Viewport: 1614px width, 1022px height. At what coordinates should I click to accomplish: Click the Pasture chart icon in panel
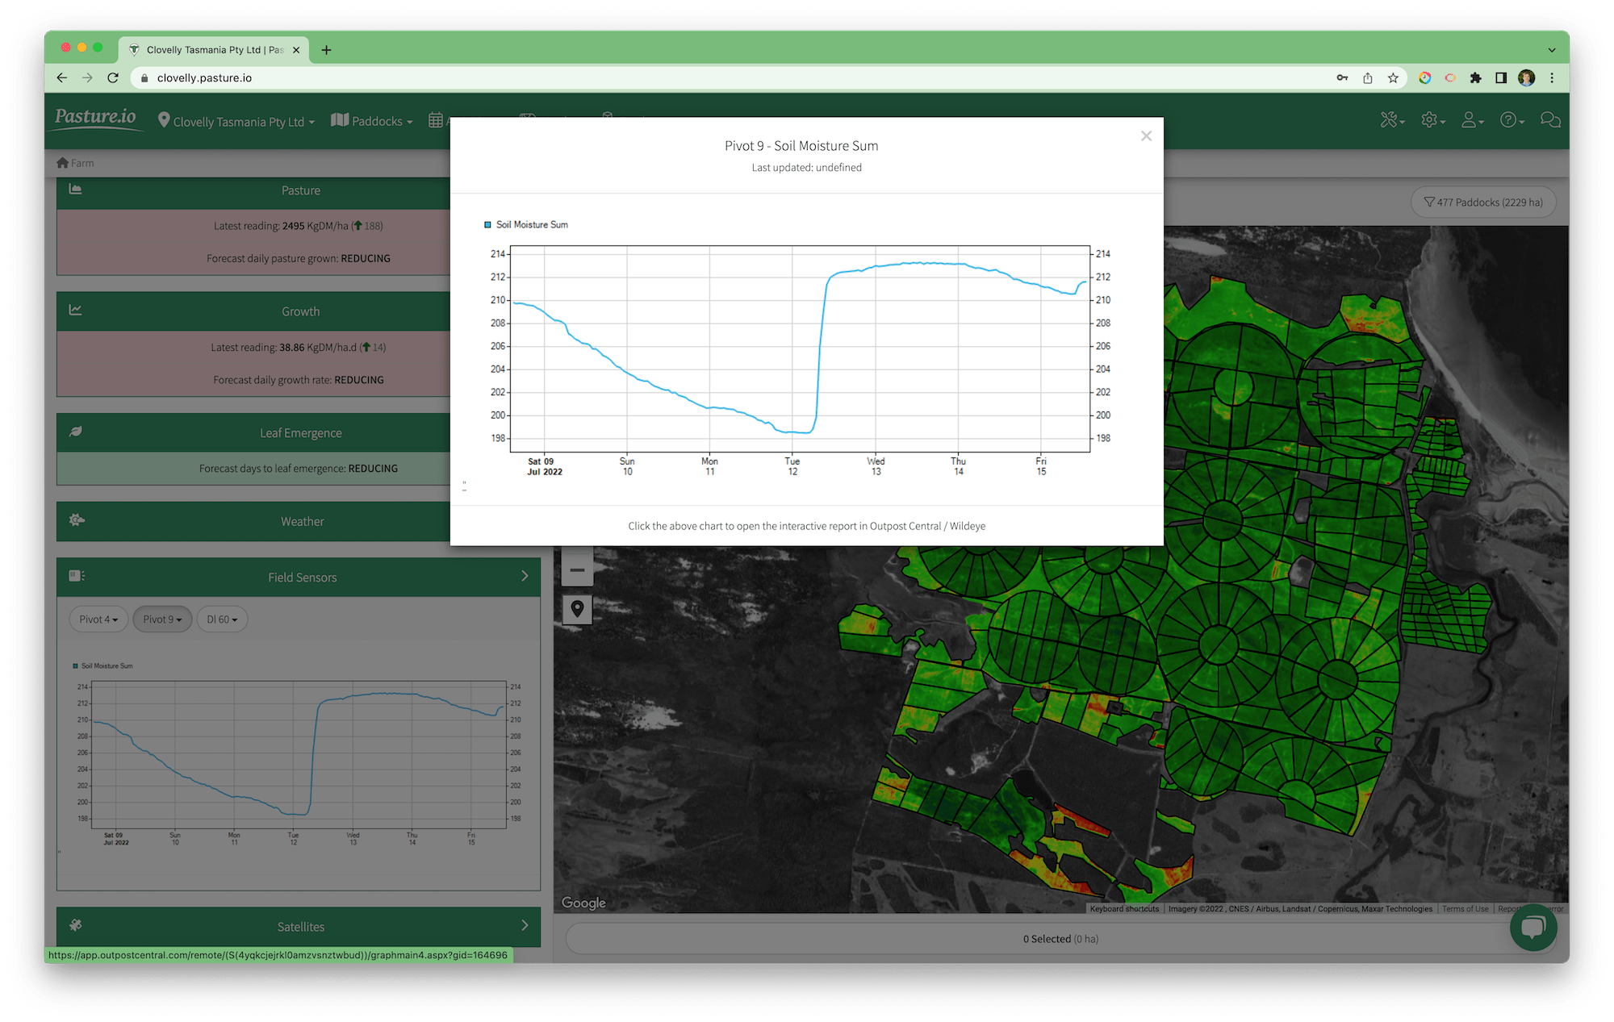(75, 189)
